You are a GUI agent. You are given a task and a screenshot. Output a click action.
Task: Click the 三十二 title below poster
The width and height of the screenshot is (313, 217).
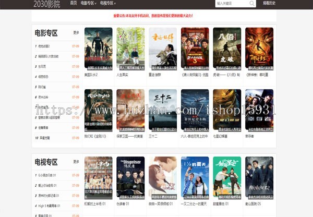point(153,136)
